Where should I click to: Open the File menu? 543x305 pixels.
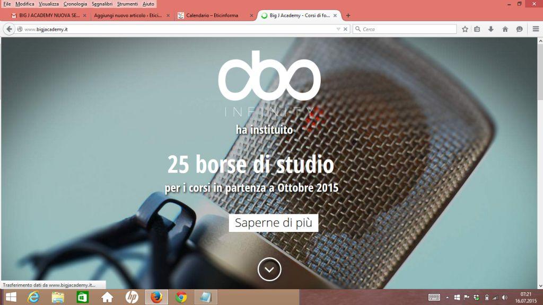tap(7, 4)
